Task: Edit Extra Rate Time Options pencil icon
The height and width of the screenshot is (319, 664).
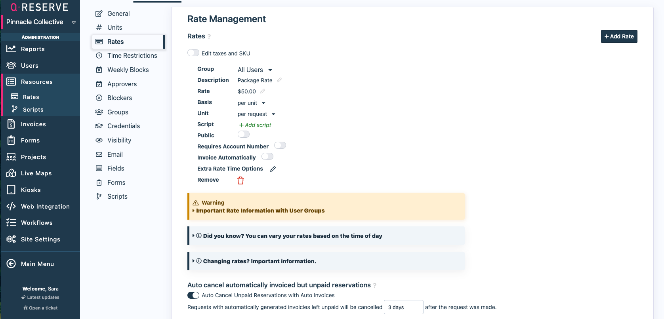Action: click(x=273, y=169)
